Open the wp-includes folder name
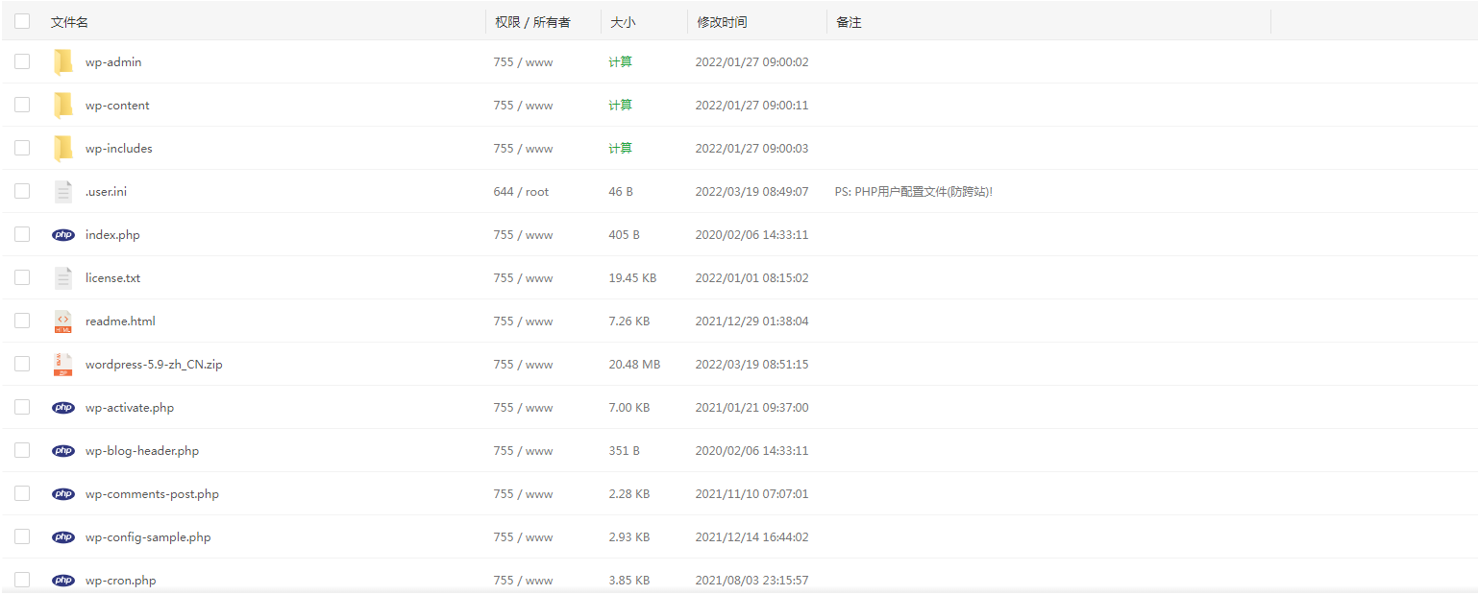The height and width of the screenshot is (595, 1478). point(119,149)
